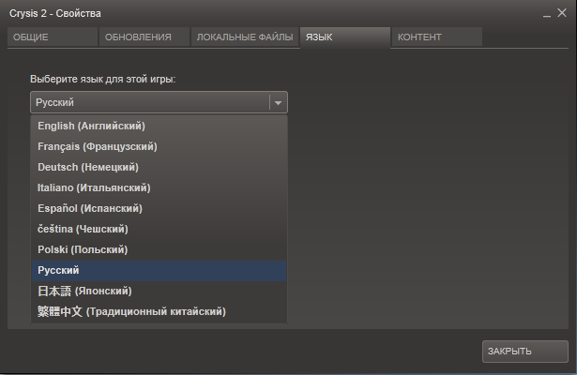Click the Русский combo box field
Screen dimensions: 577x375
tap(159, 102)
